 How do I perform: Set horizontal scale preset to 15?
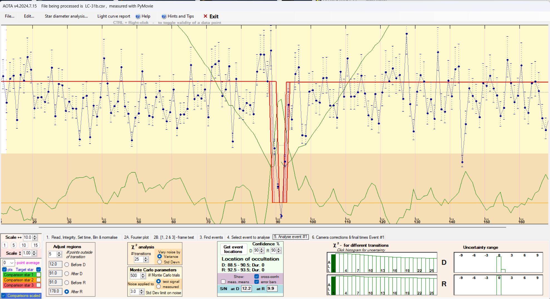35,245
